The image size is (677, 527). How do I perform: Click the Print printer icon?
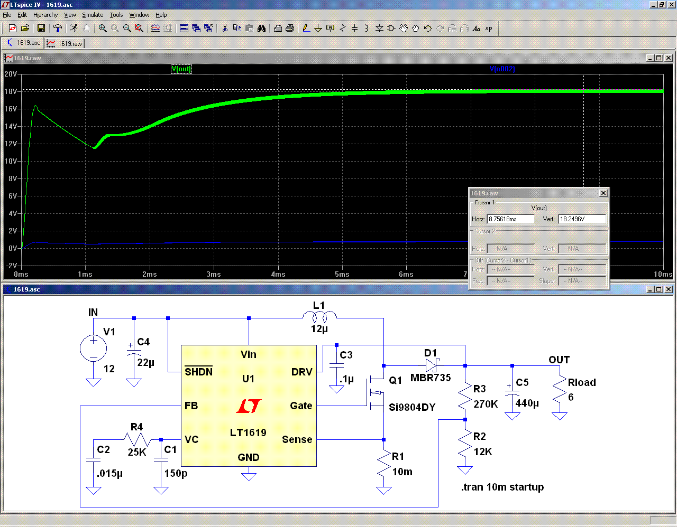[290, 29]
